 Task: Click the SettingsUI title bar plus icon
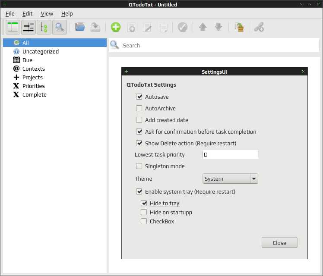[x=126, y=71]
